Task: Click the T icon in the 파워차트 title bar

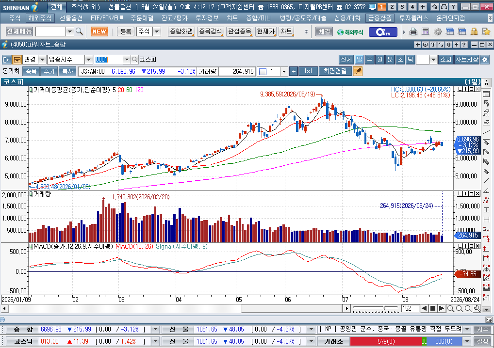Action: (x=433, y=45)
